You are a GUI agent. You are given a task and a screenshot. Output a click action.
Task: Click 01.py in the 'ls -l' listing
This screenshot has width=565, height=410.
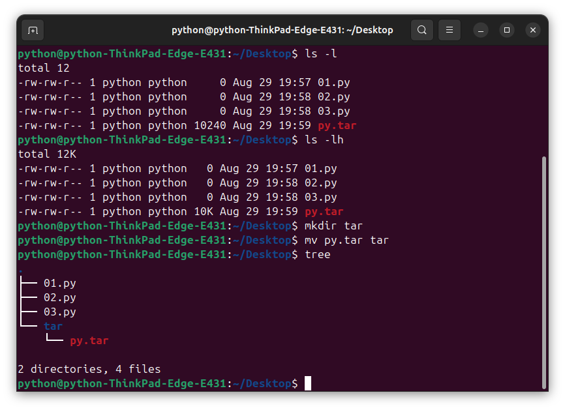coord(333,83)
